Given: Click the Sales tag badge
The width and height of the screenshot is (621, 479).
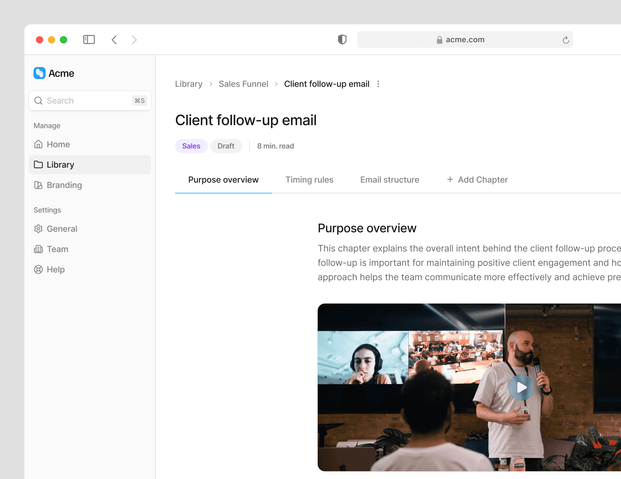Looking at the screenshot, I should click(191, 146).
